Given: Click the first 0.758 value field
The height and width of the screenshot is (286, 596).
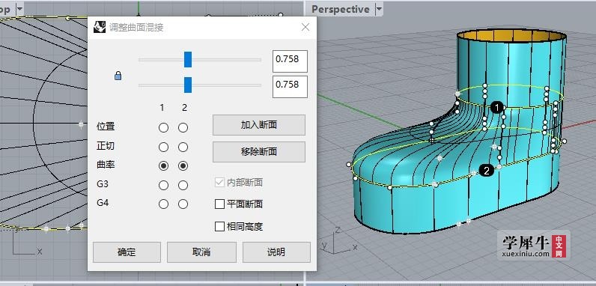Looking at the screenshot, I should (290, 61).
